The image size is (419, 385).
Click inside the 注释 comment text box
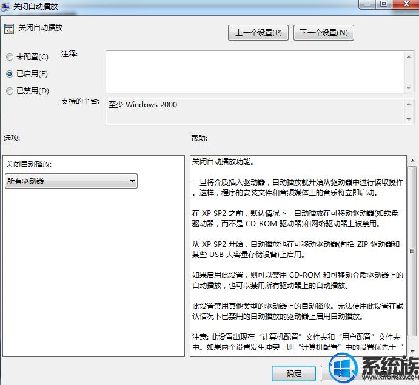coord(255,72)
